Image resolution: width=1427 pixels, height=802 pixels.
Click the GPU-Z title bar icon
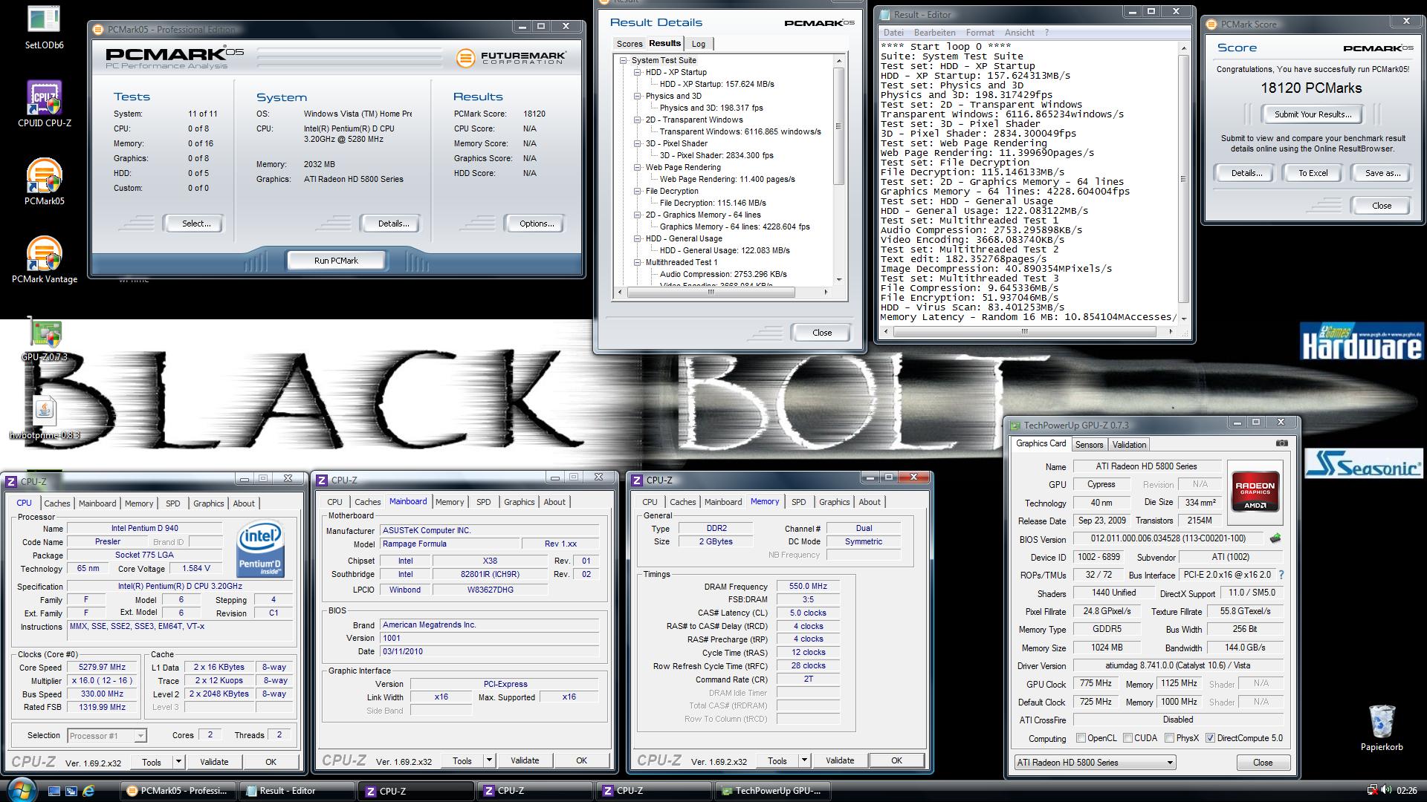(x=1015, y=426)
